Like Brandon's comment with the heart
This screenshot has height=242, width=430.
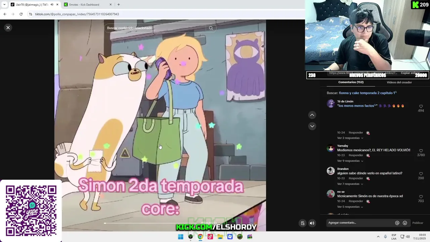421,174
